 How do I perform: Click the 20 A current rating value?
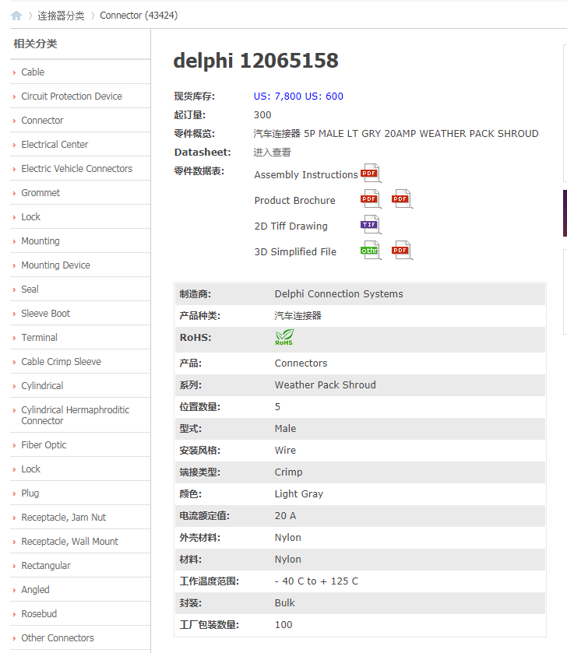click(x=285, y=516)
